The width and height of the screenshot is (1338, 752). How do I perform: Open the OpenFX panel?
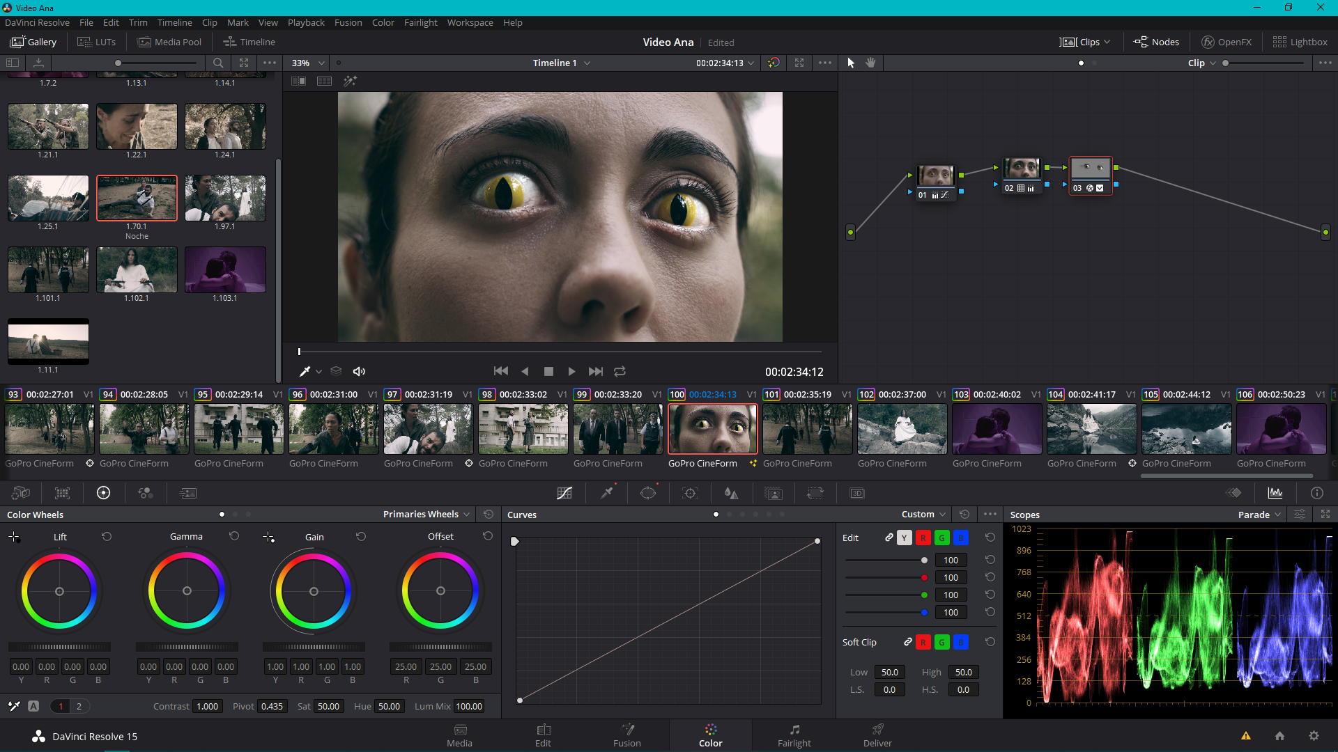[x=1226, y=42]
